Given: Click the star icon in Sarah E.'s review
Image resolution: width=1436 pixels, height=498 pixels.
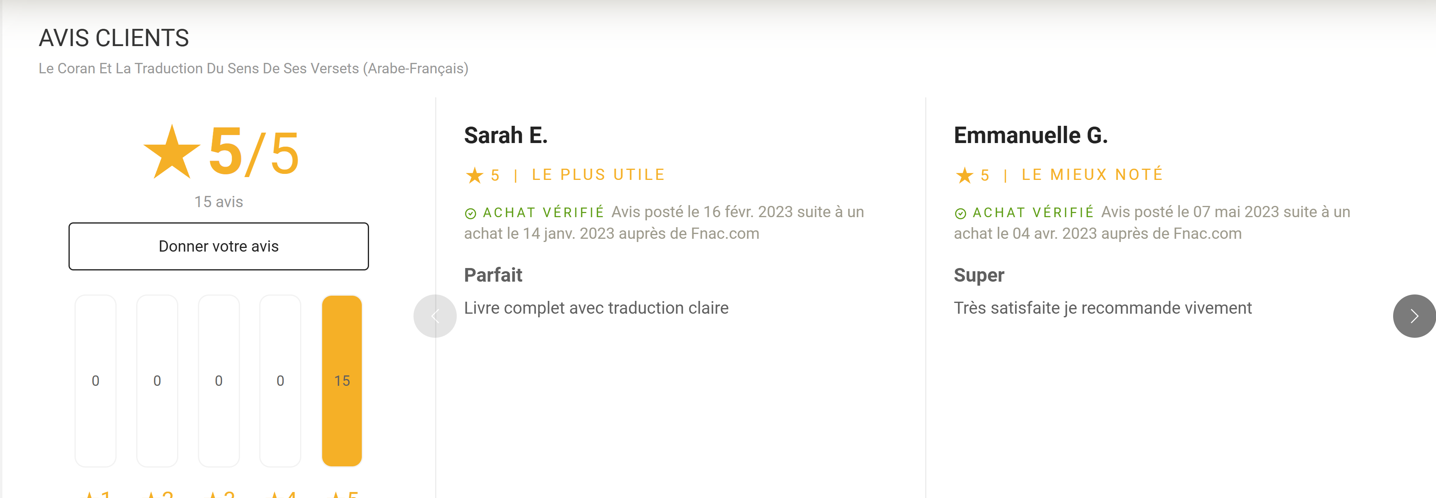Looking at the screenshot, I should coord(474,175).
